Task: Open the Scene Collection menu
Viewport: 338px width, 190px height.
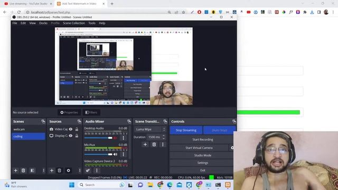Action: coord(74,23)
